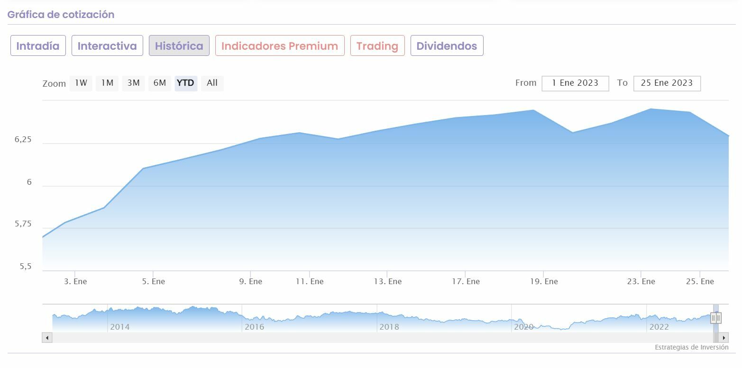Show the Dividendos tab

(447, 46)
